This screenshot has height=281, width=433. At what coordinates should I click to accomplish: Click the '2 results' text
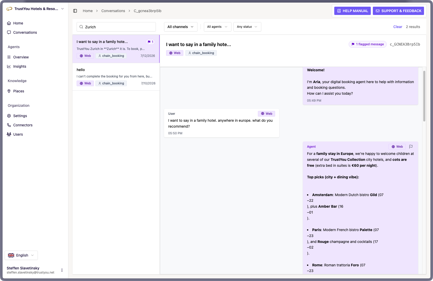coord(413,27)
